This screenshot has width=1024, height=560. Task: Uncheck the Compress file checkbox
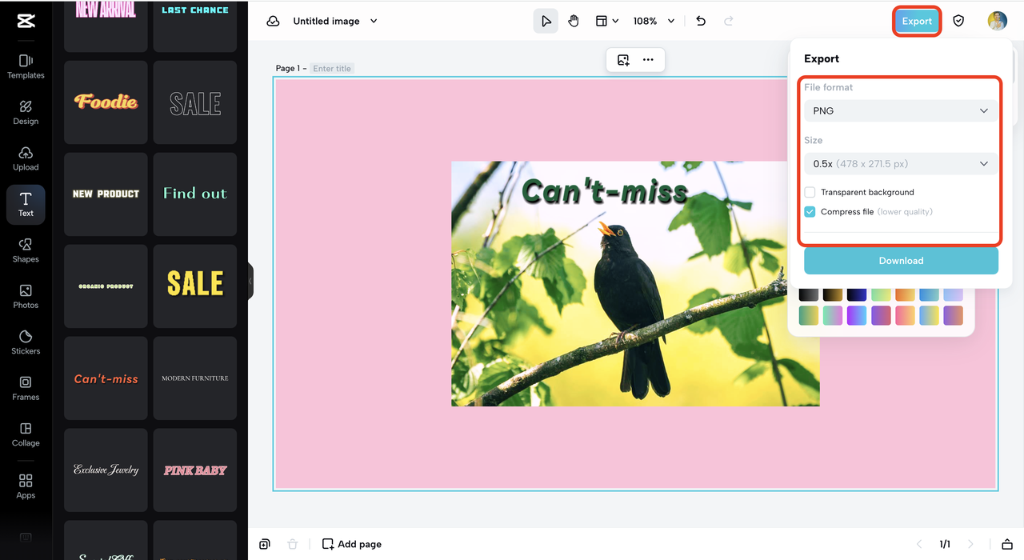[x=810, y=212]
